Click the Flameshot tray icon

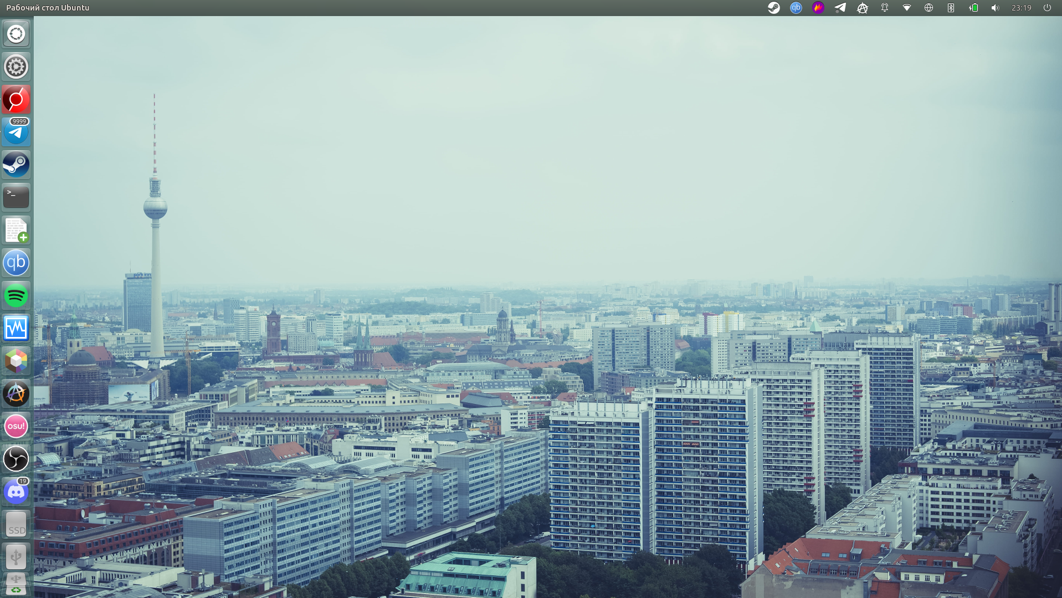(818, 8)
